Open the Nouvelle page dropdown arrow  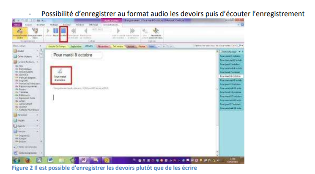coord(239,51)
